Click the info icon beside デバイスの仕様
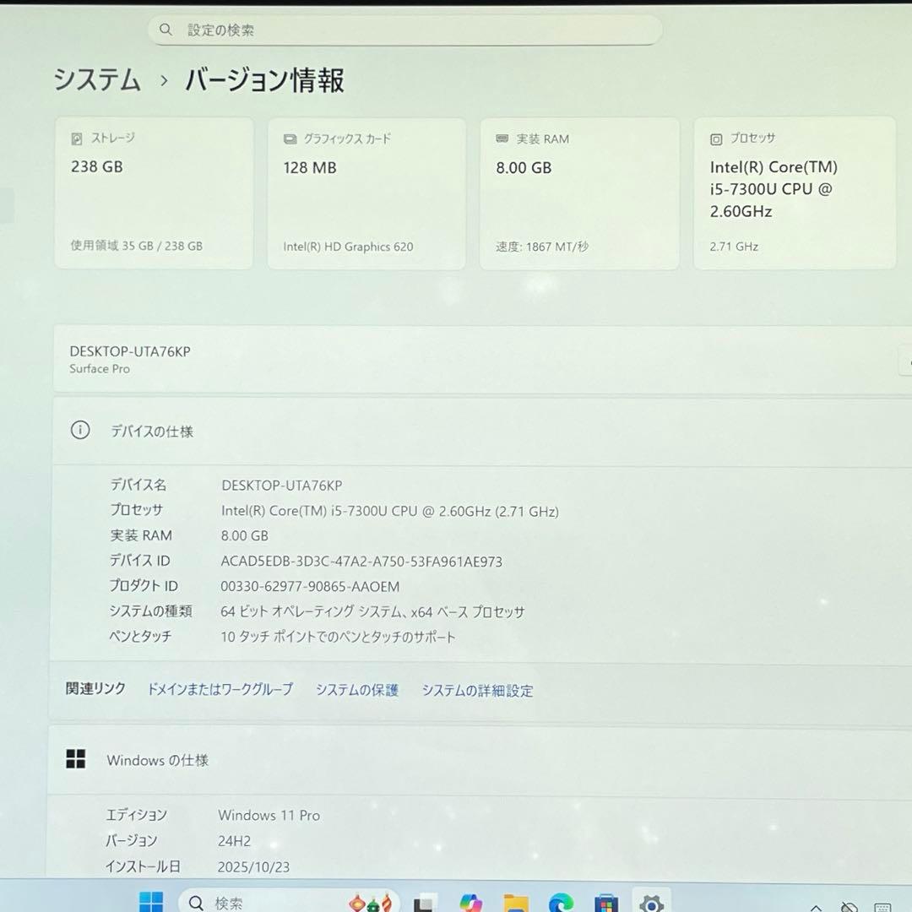The width and height of the screenshot is (912, 912). [x=80, y=430]
